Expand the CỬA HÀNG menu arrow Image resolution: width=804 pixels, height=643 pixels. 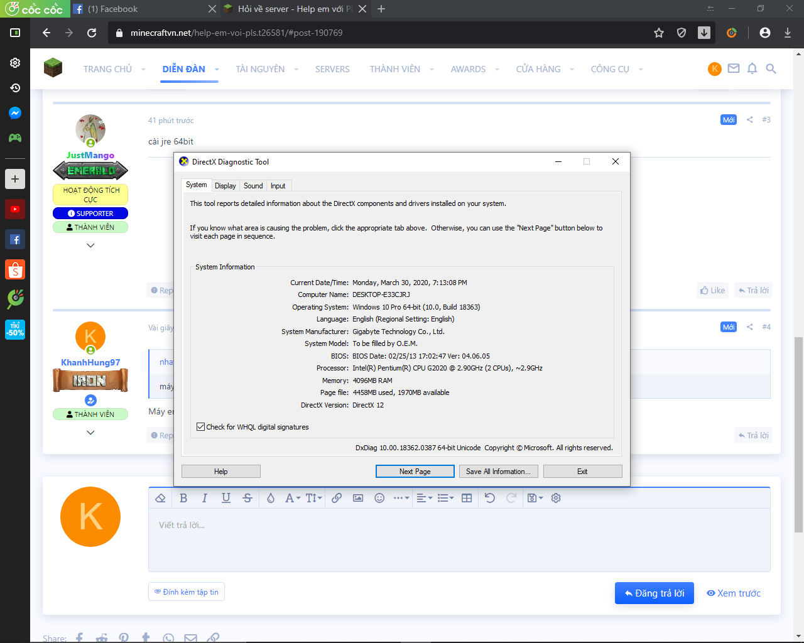click(x=572, y=69)
